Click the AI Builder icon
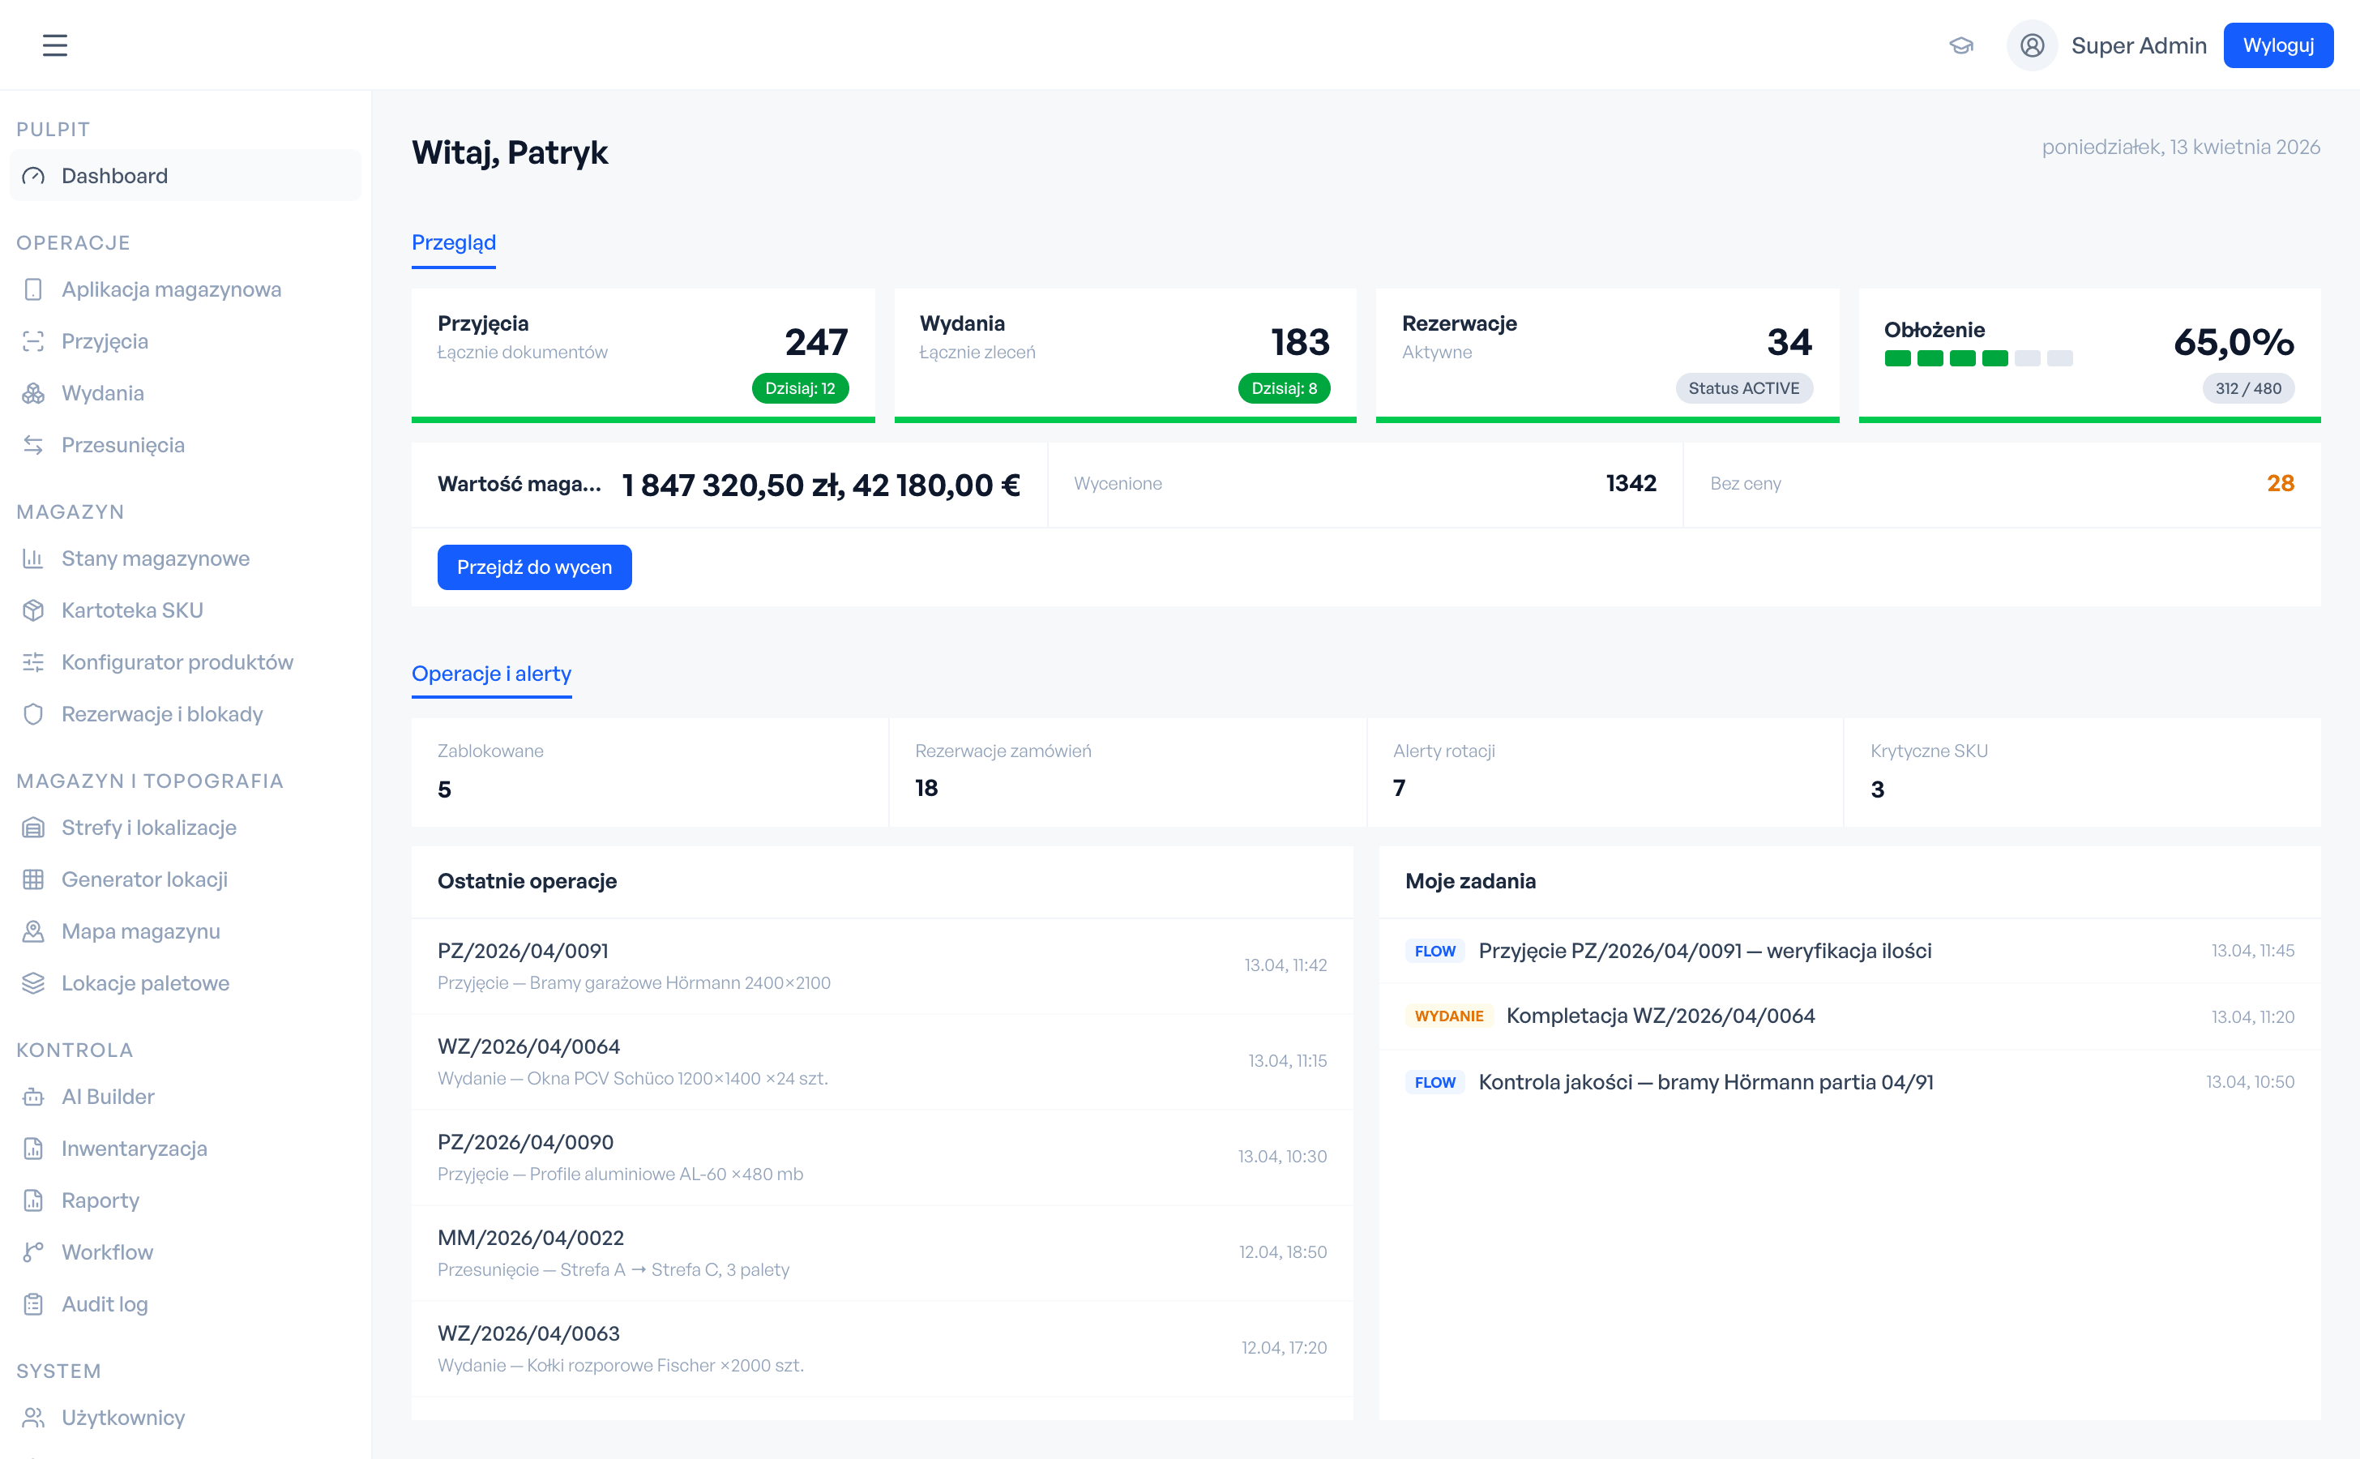Viewport: 2360px width, 1459px height. pos(34,1096)
